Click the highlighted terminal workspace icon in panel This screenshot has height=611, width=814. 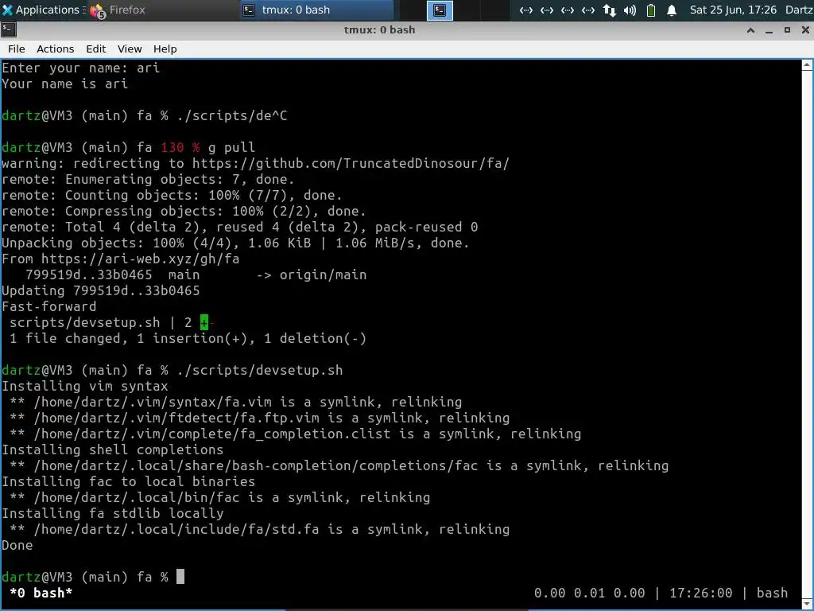coord(440,10)
